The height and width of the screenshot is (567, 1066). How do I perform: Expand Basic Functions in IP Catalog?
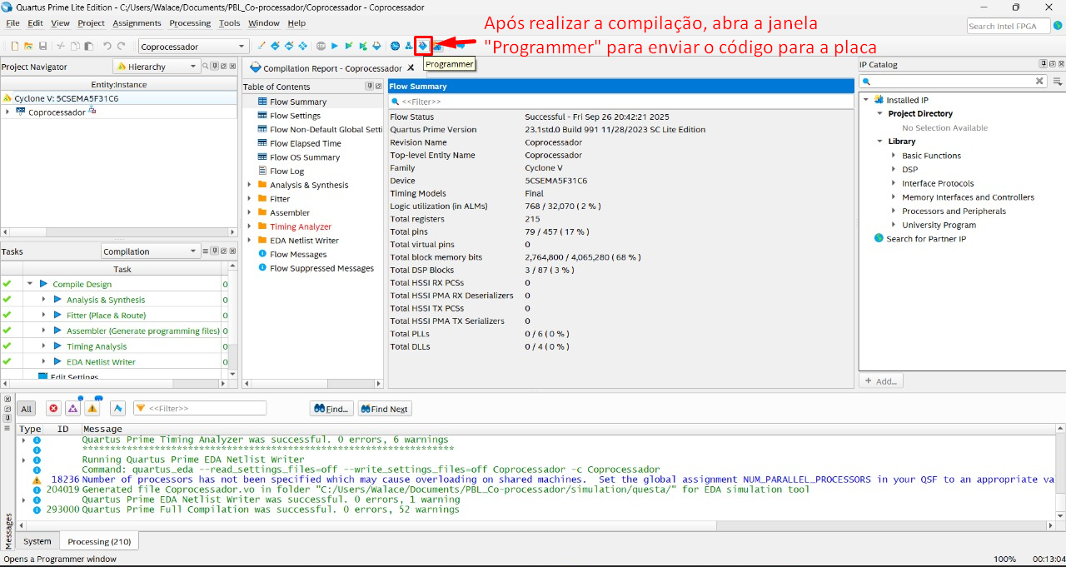point(893,156)
